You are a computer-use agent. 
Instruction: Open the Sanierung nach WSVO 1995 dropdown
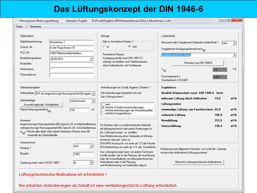pos(91,163)
